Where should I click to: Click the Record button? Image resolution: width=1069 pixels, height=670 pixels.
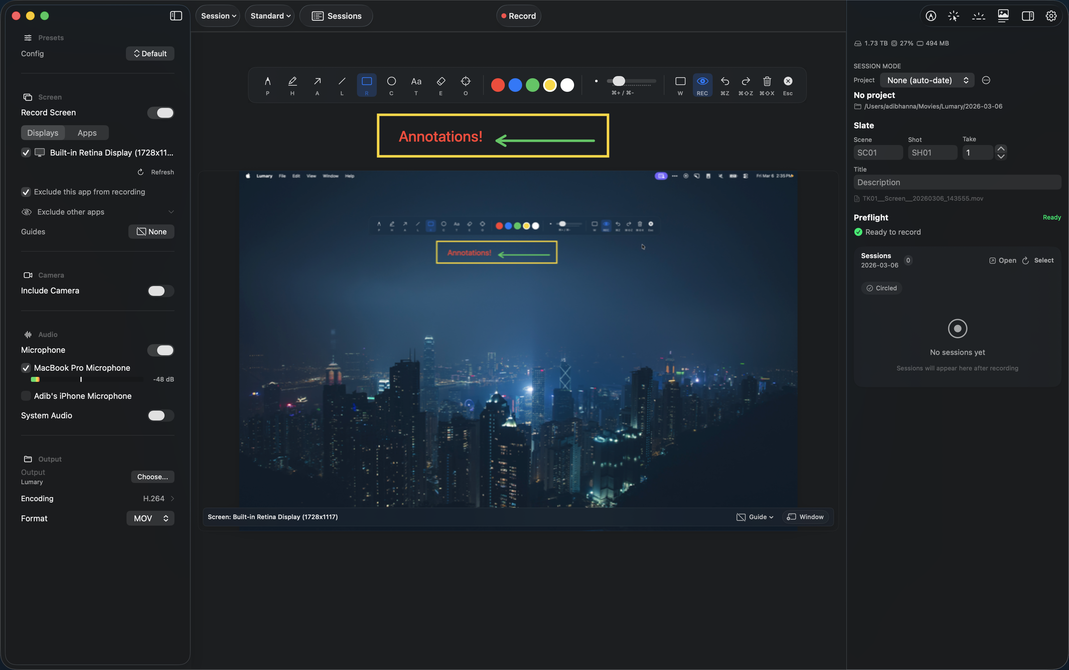tap(518, 15)
